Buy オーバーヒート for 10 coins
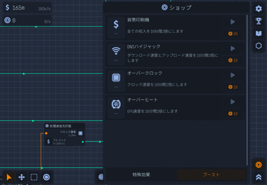Viewport: 267px width, 185px height. (233, 114)
